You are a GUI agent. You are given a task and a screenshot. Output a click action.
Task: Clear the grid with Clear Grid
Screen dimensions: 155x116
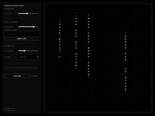[17, 76]
